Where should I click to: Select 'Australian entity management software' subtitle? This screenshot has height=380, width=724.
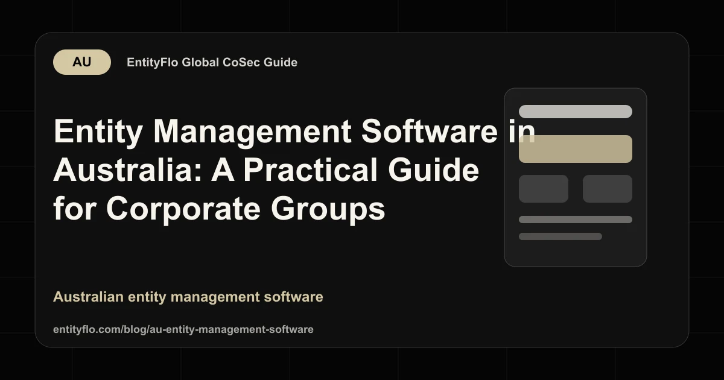[x=188, y=297]
